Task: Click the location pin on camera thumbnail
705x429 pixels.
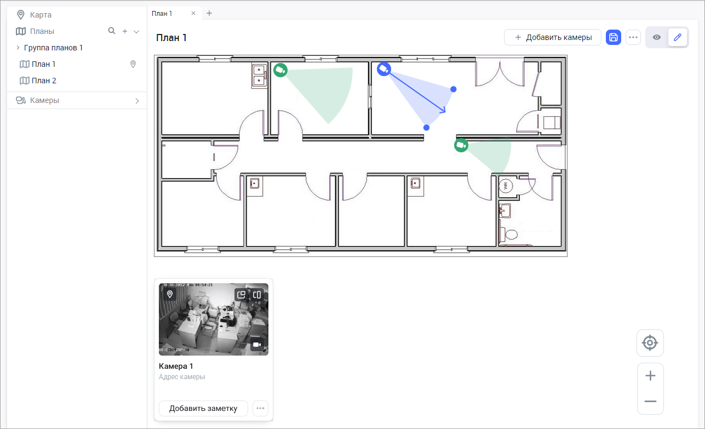Action: click(x=170, y=295)
